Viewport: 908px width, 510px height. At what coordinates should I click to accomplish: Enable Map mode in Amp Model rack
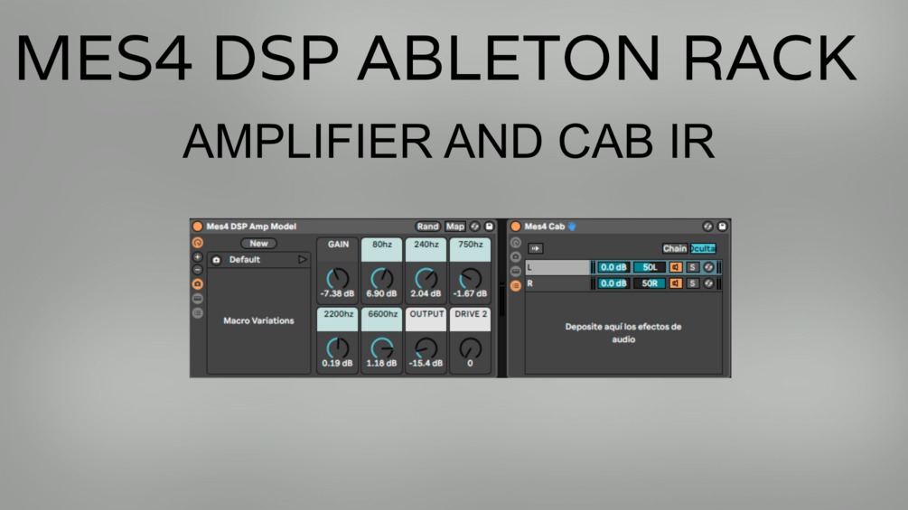tap(455, 226)
